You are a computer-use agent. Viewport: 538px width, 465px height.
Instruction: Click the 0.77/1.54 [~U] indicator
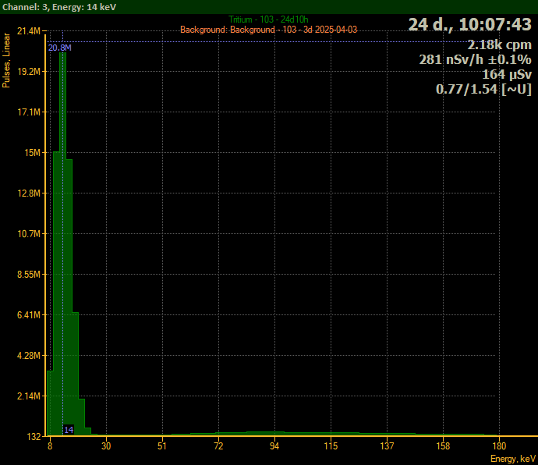click(483, 90)
